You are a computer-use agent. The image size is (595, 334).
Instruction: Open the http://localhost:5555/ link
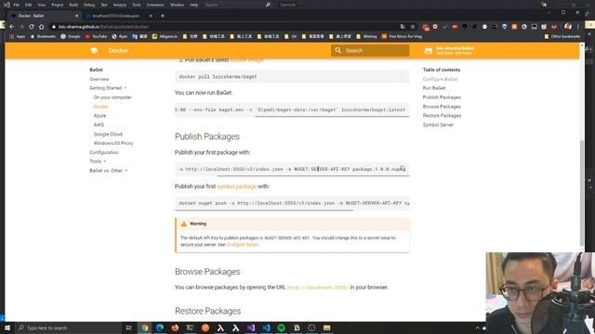318,288
